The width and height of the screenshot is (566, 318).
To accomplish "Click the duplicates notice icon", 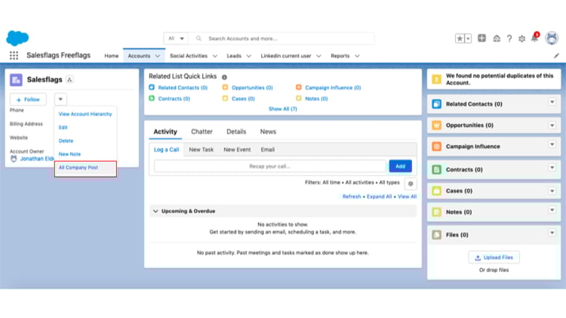I will (x=436, y=79).
